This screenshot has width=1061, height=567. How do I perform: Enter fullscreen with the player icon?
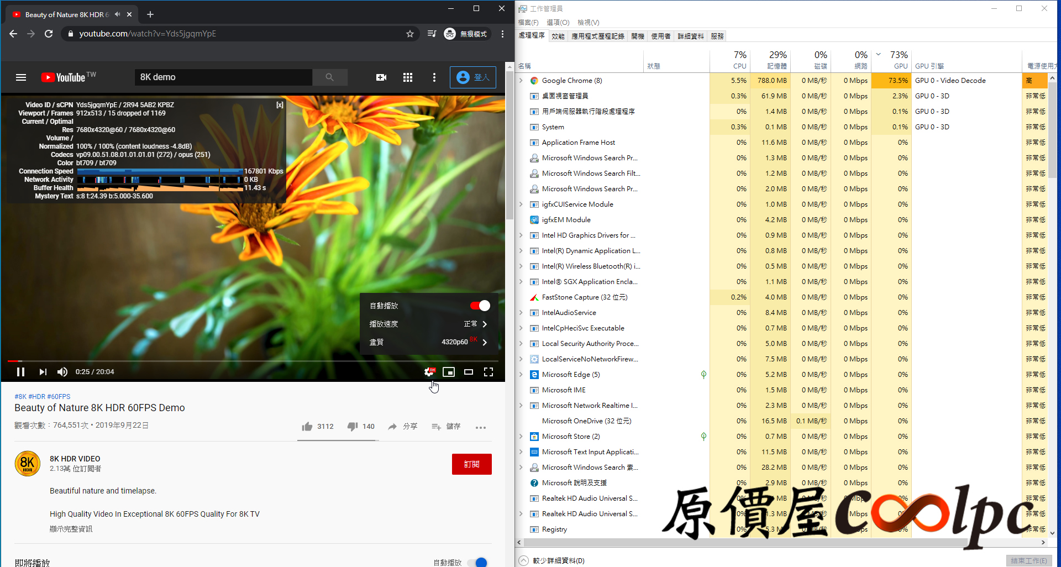[489, 372]
